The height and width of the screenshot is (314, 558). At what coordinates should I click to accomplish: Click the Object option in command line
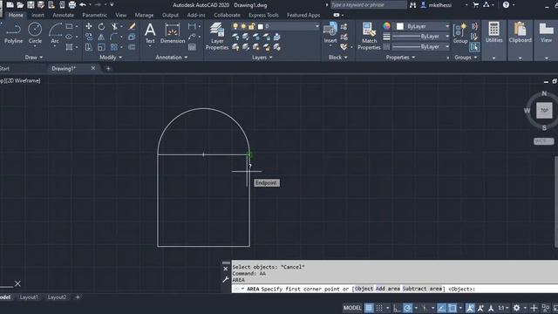coord(364,289)
